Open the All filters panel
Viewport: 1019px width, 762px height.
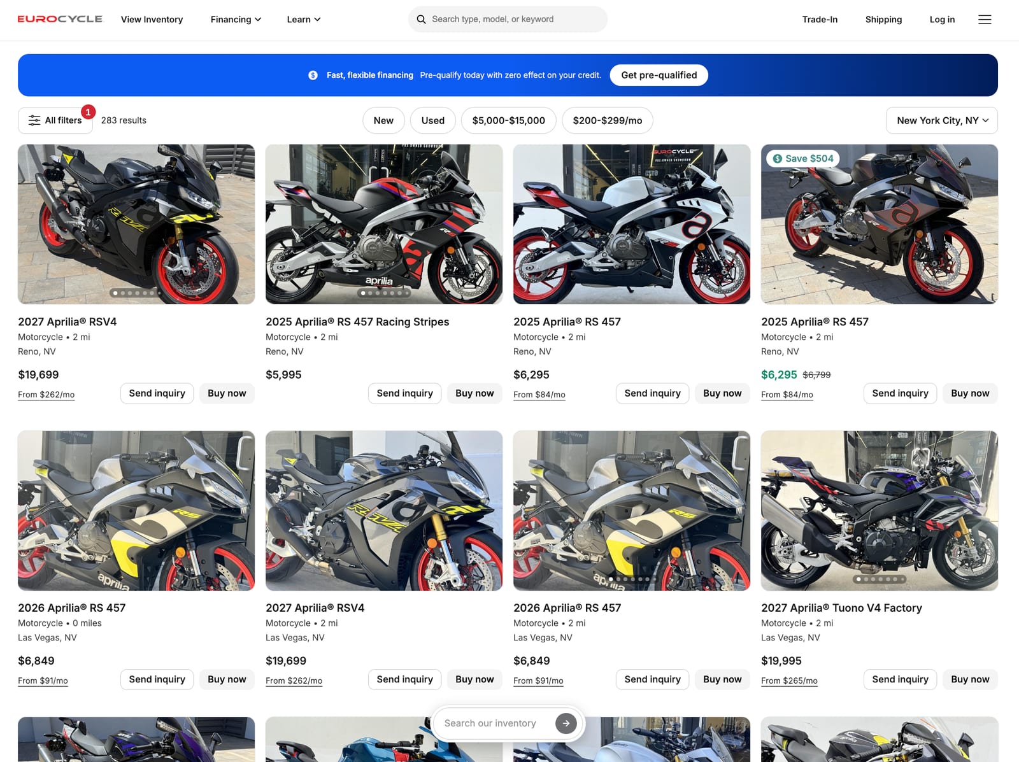55,120
